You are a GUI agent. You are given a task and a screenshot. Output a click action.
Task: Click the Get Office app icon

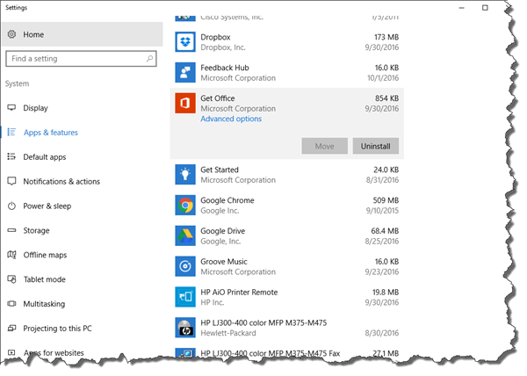[184, 104]
